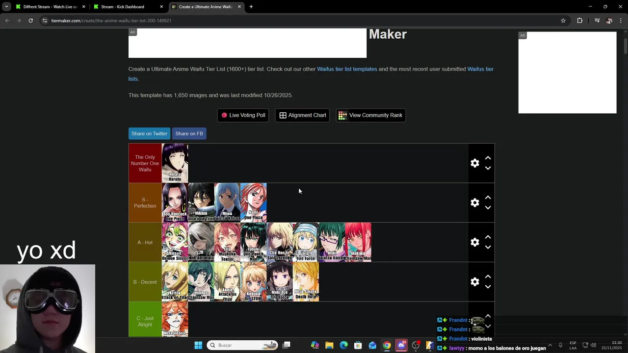
Task: Open the media control icon in browser toolbar
Action: coord(597,21)
